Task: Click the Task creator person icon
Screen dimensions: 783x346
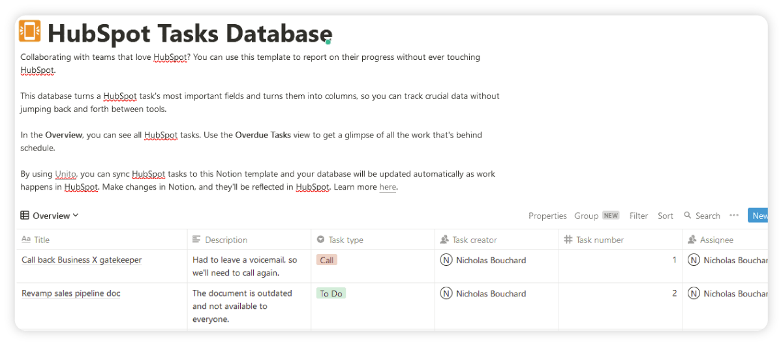Action: tap(444, 240)
